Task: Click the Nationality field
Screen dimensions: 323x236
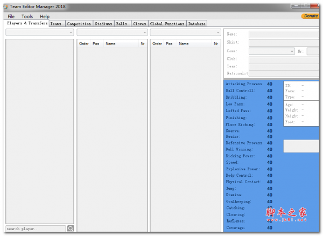Action: 284,73
